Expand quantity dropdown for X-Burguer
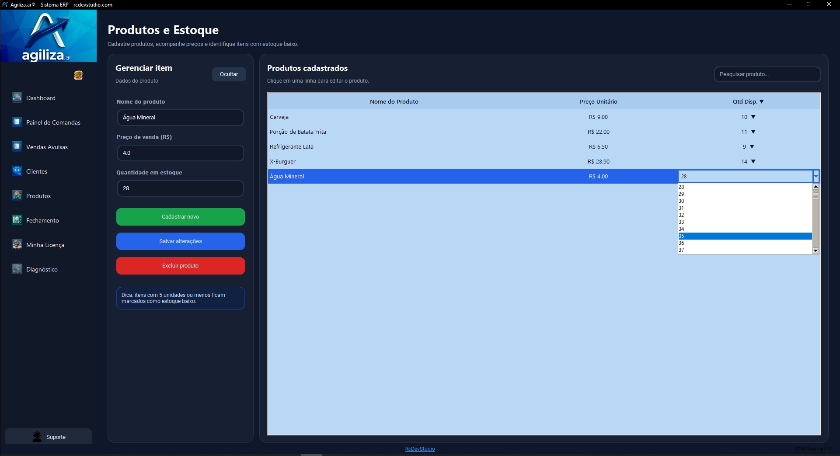This screenshot has height=456, width=840. (x=753, y=161)
